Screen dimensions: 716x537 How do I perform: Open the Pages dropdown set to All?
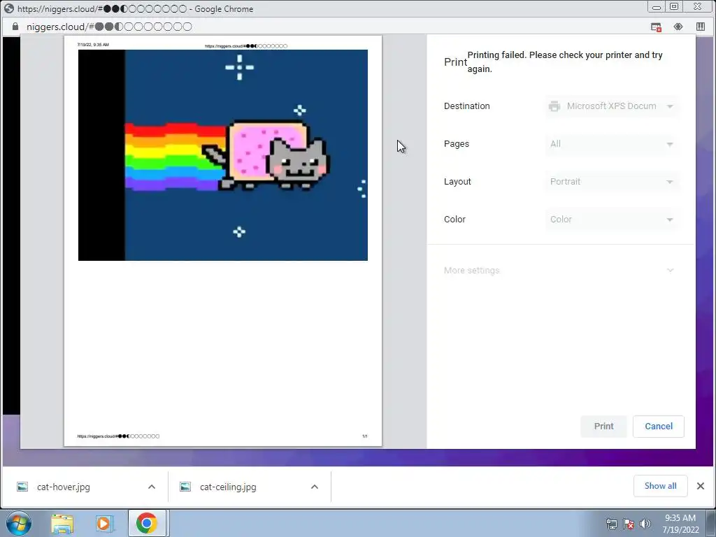point(611,144)
